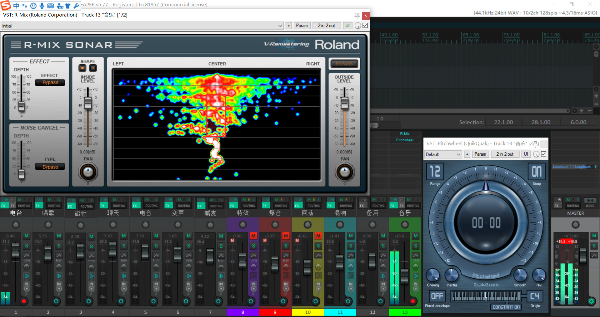This screenshot has height=317, width=600.
Task: Open input dropdown arrow on track 备用
Action: [x=383, y=289]
